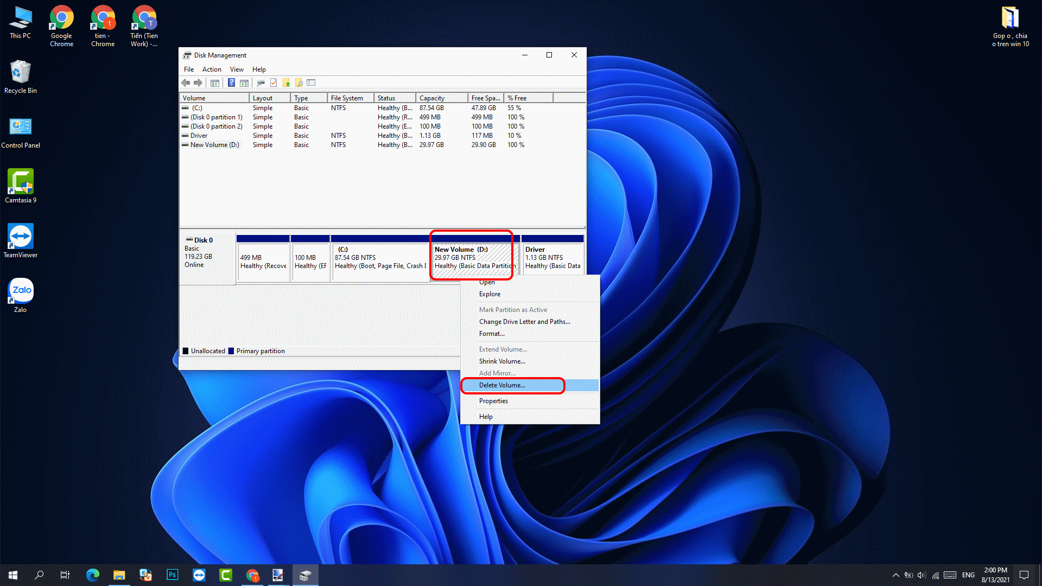Viewport: 1042px width, 586px height.
Task: Open the File menu
Action: (188, 69)
